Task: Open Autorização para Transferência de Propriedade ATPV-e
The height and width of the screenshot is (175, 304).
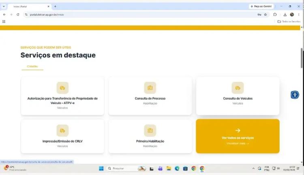Action: click(62, 96)
